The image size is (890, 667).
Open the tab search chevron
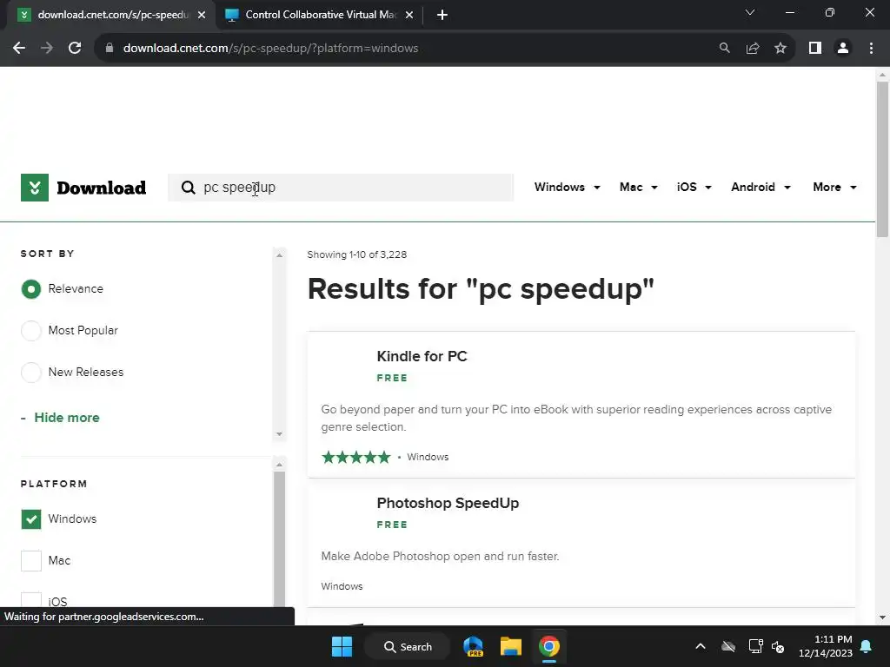[x=750, y=12]
